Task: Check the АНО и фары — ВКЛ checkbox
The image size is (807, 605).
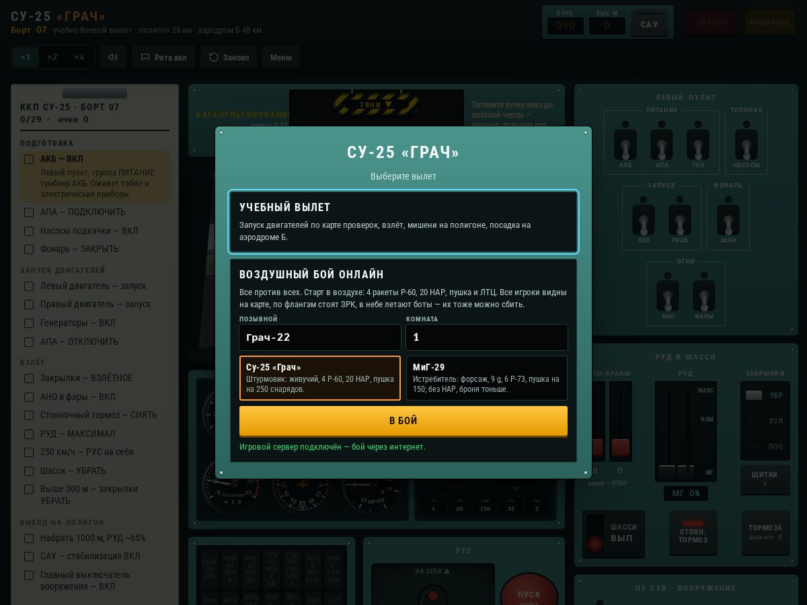Action: coord(29,397)
